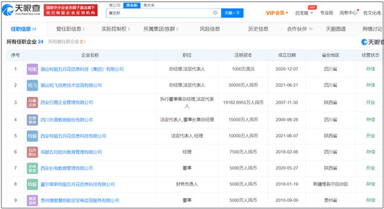Click the blue 钨飞 company logo in row 2
This screenshot has width=384, height=209.
(x=33, y=85)
